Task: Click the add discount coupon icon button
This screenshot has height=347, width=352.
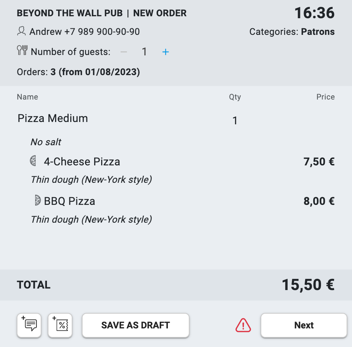Action: tap(60, 325)
